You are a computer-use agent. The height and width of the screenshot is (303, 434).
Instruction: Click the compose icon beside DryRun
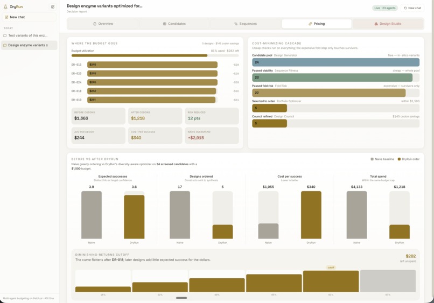tap(53, 6)
